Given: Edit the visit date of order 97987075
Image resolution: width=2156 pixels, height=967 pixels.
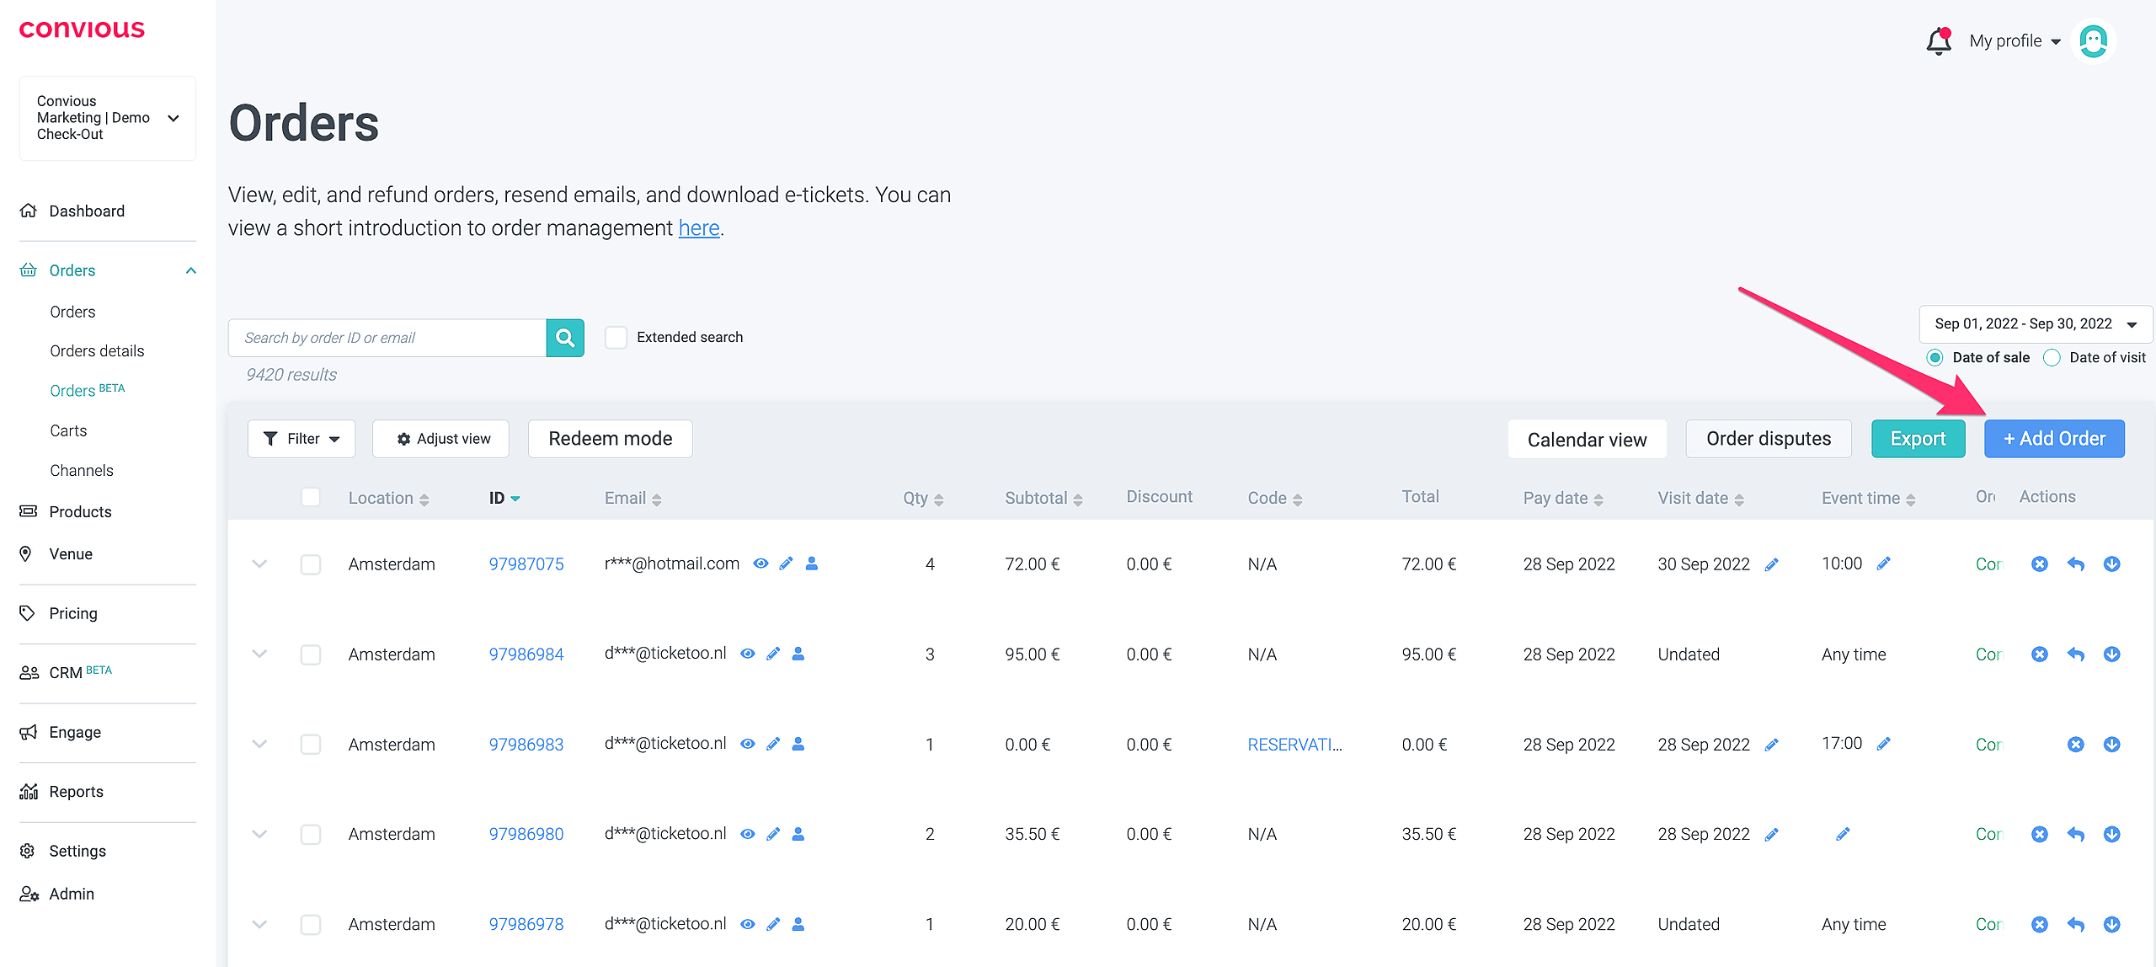Looking at the screenshot, I should [x=1772, y=564].
